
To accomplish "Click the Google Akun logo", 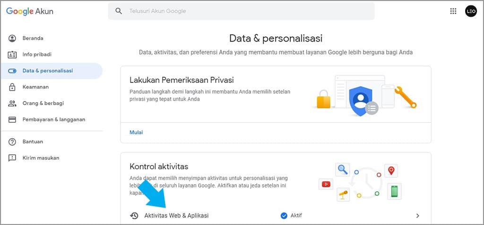I will click(30, 11).
